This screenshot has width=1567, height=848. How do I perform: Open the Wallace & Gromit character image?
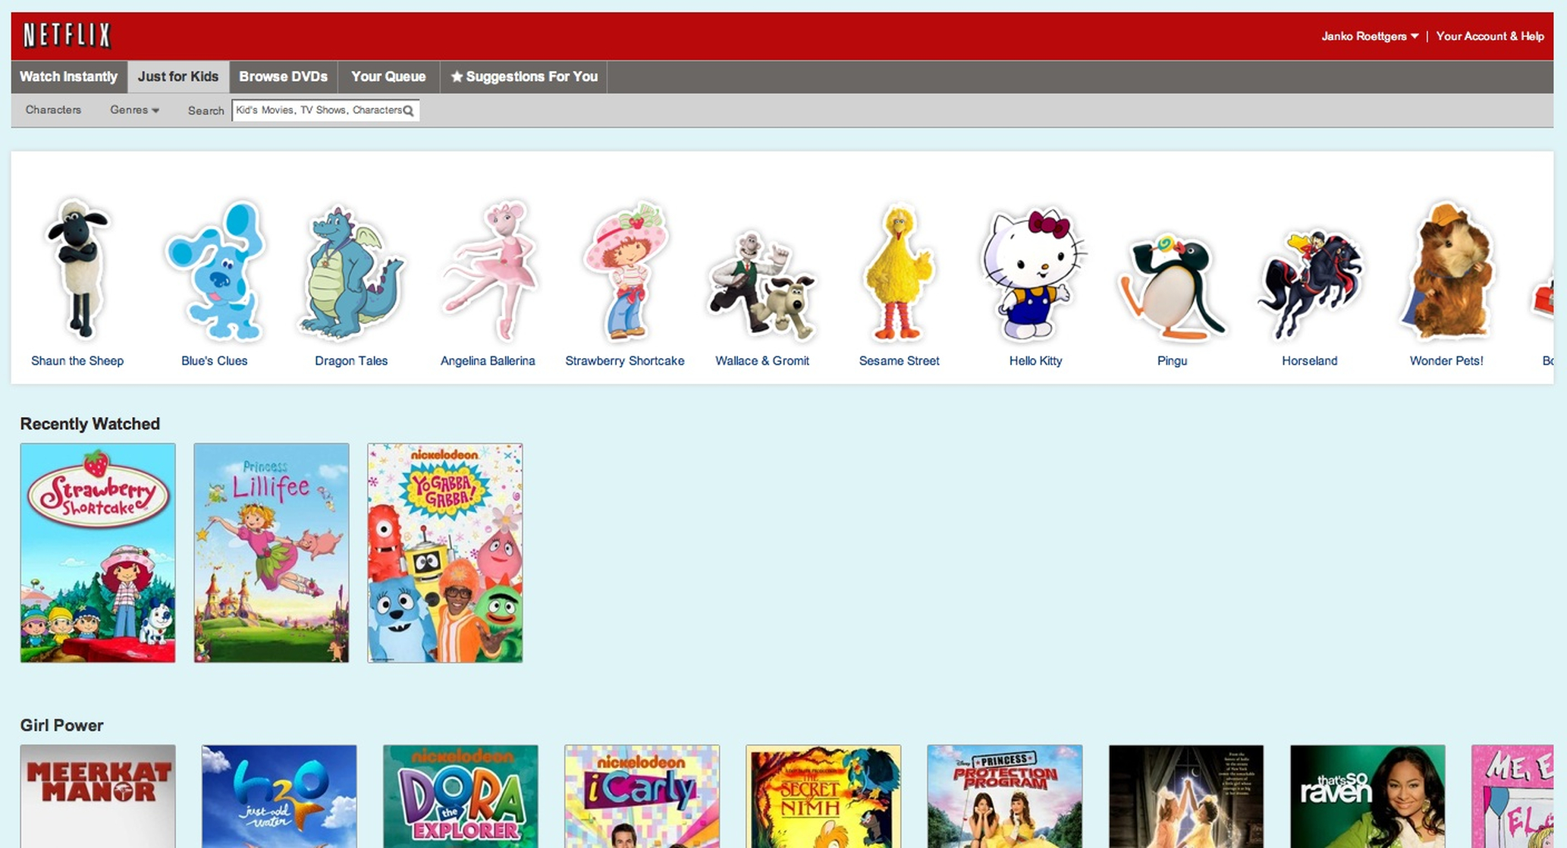[762, 285]
